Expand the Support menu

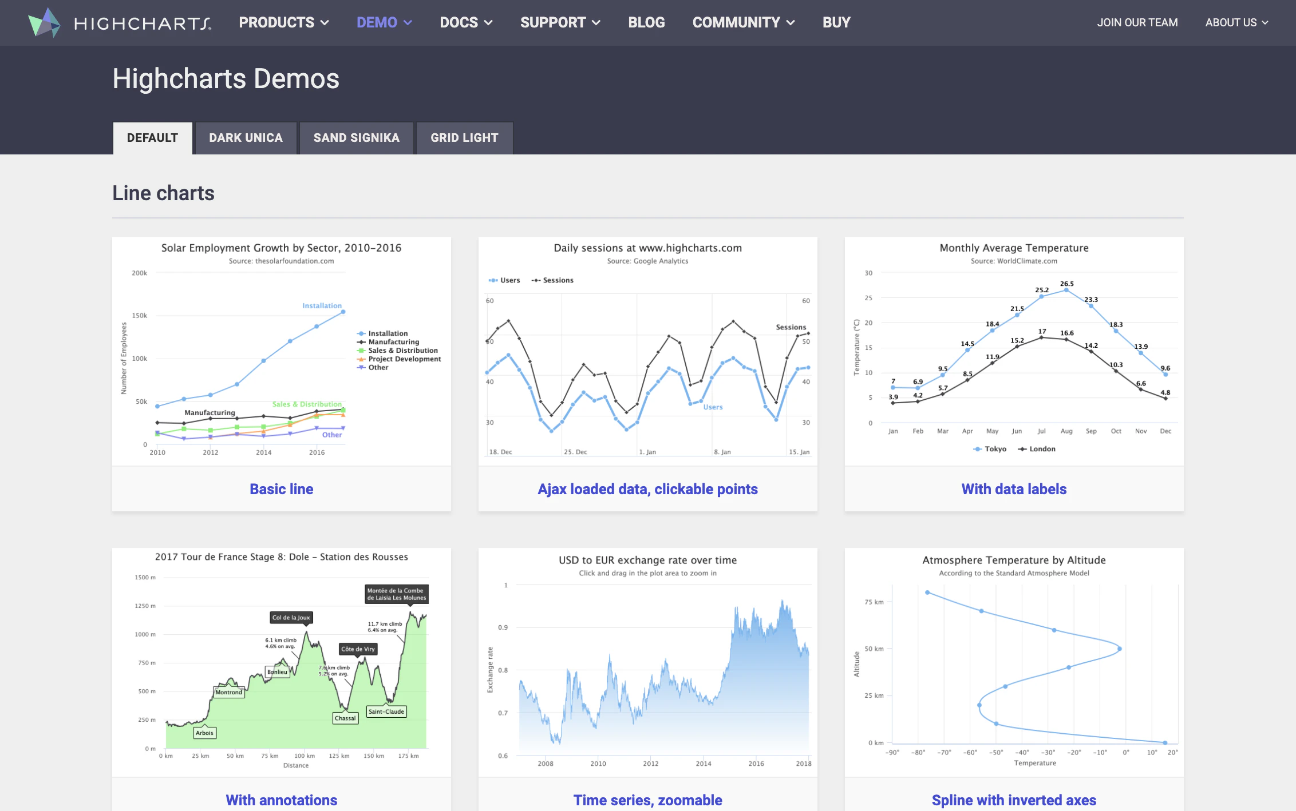coord(560,22)
